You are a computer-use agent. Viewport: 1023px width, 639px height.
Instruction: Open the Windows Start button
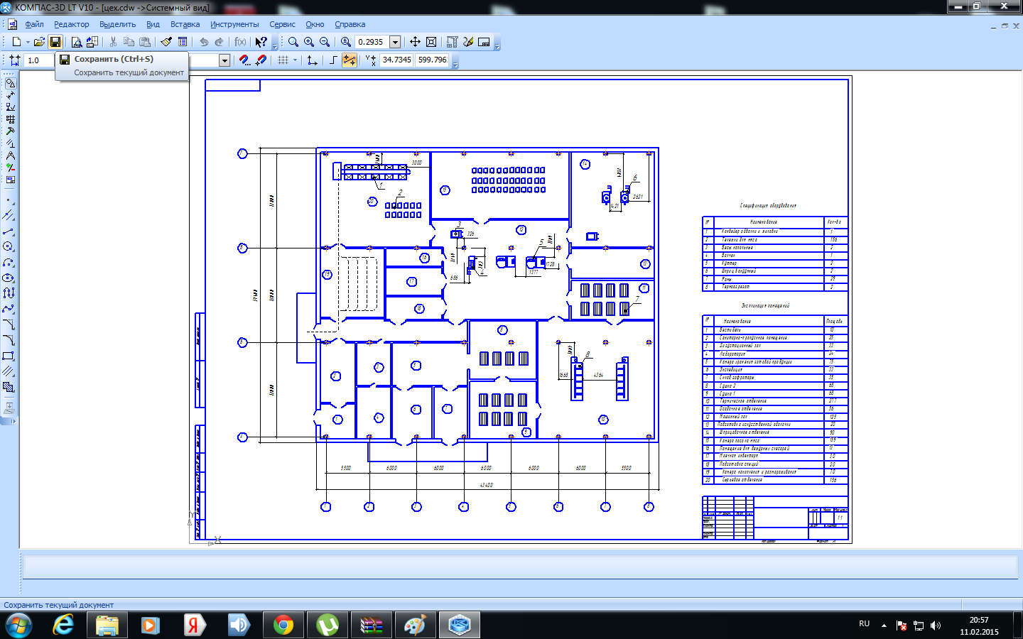click(x=18, y=626)
